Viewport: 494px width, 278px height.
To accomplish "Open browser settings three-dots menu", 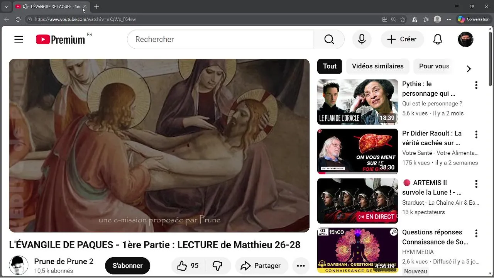I will coord(449,19).
